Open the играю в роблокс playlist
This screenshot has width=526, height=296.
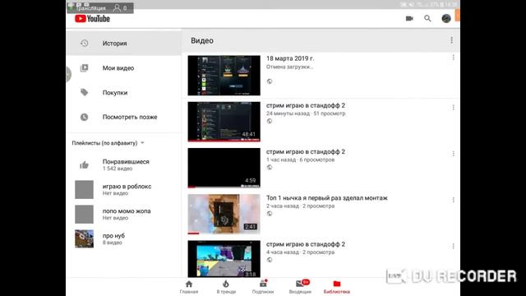pos(124,190)
